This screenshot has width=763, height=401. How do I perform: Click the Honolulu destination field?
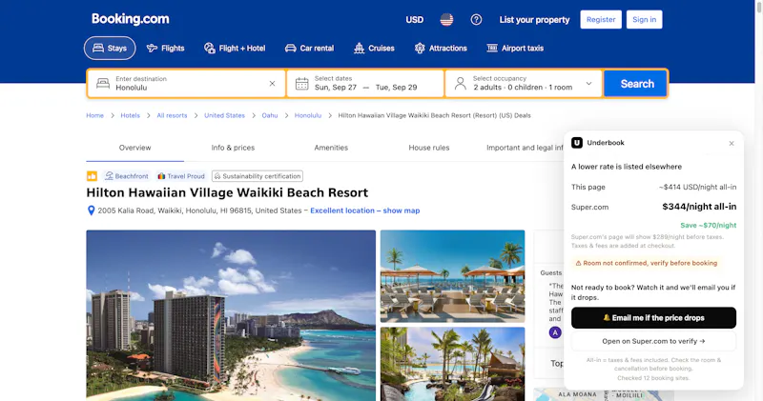click(186, 84)
